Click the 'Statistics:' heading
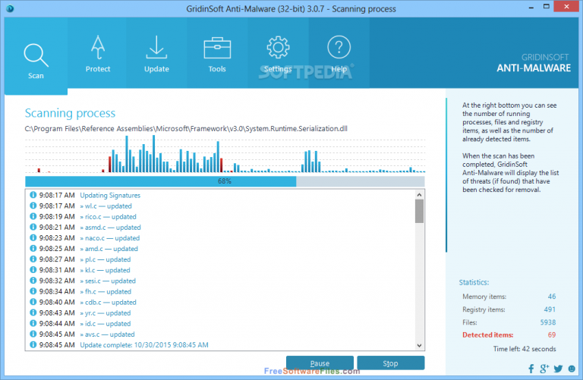Image resolution: width=583 pixels, height=380 pixels. point(474,282)
